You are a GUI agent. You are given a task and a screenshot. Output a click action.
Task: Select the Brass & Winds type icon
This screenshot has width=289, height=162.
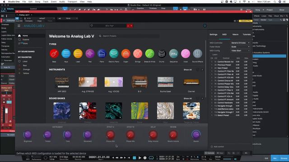149,54
